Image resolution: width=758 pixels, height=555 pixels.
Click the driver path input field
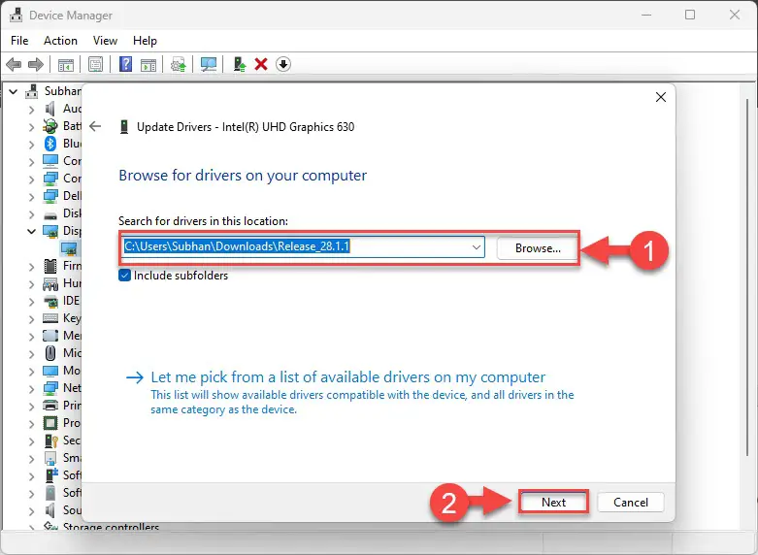302,247
